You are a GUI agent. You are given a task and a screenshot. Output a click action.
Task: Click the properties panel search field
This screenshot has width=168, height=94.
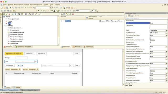click(146, 18)
